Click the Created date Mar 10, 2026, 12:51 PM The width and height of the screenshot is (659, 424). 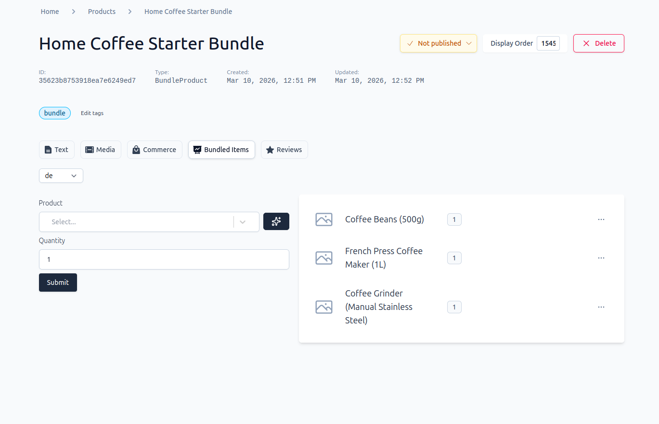(x=271, y=81)
